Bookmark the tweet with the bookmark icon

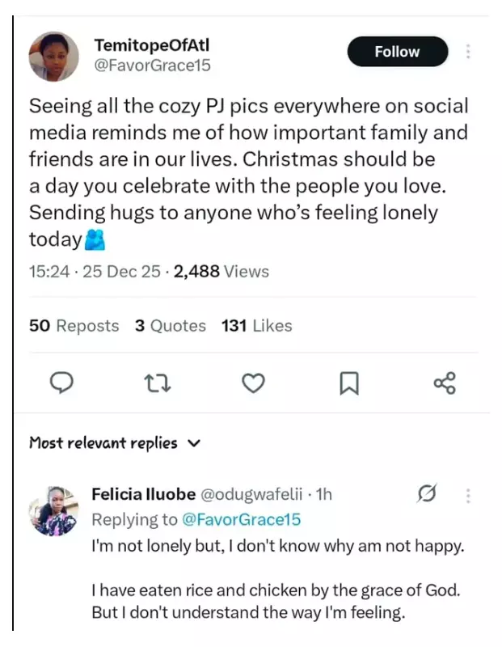[350, 383]
